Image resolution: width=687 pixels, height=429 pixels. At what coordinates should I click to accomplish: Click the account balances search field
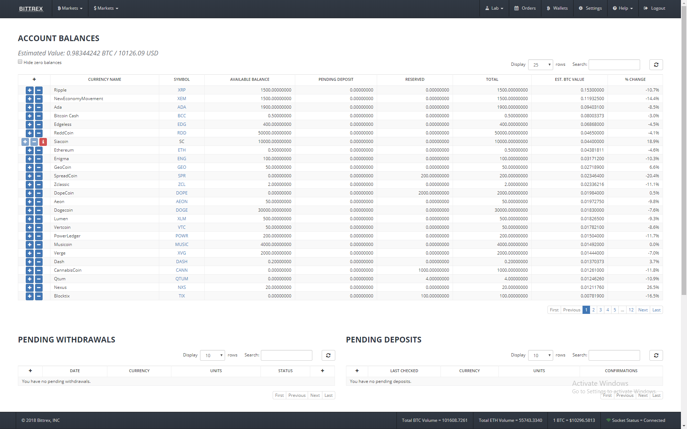(x=614, y=65)
